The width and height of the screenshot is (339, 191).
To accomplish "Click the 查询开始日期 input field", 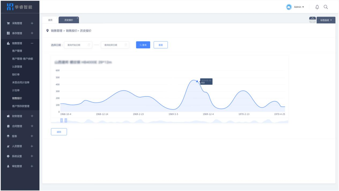I will 75,45.
